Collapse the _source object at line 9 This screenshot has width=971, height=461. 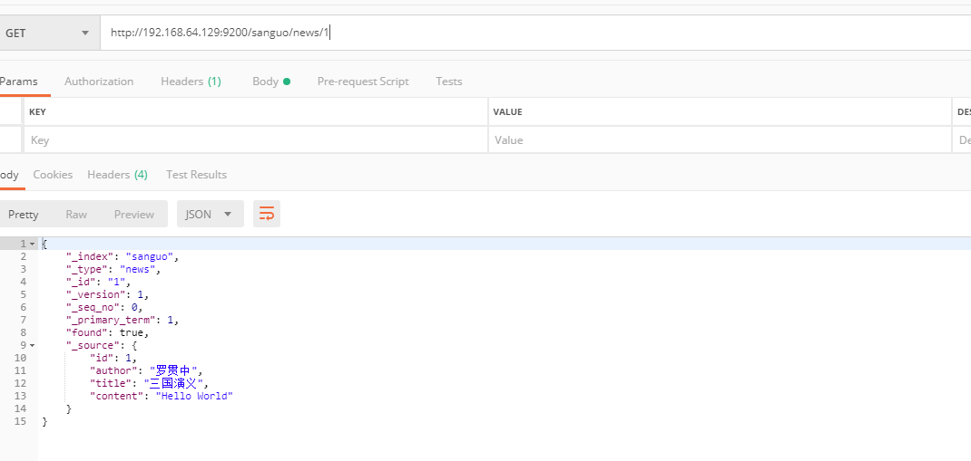pos(32,345)
